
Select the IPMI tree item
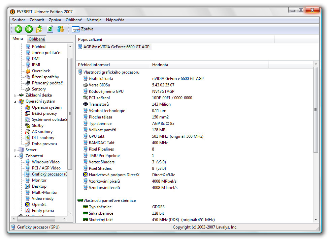(36, 65)
